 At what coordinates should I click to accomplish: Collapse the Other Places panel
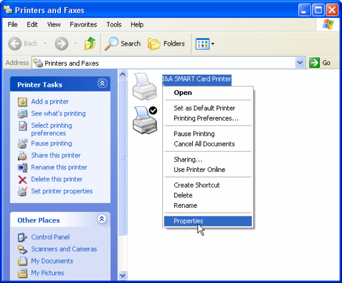pos(102,218)
